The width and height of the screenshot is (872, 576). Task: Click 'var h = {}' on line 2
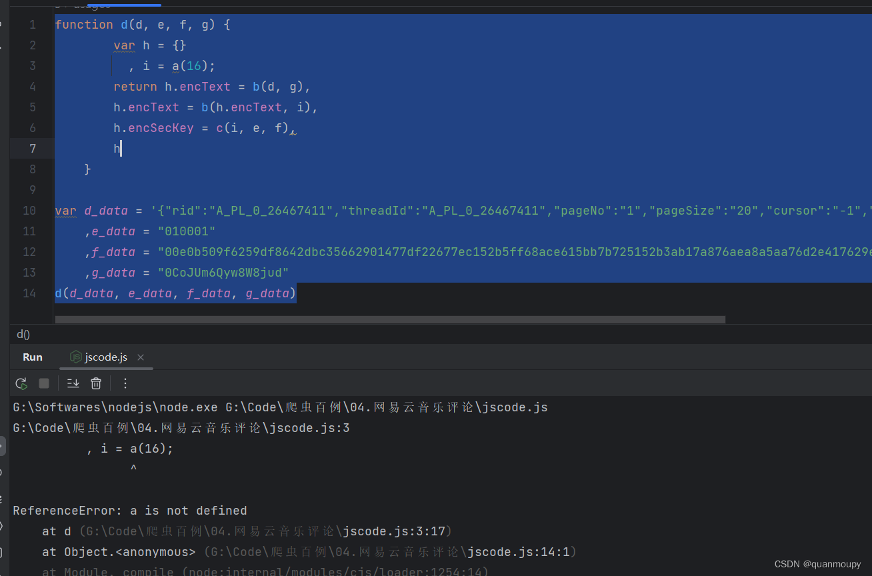(x=150, y=45)
